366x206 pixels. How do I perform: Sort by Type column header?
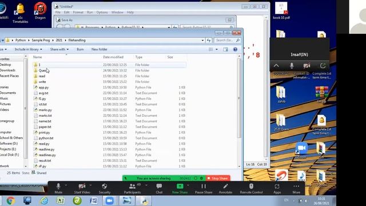pyautogui.click(x=138, y=57)
